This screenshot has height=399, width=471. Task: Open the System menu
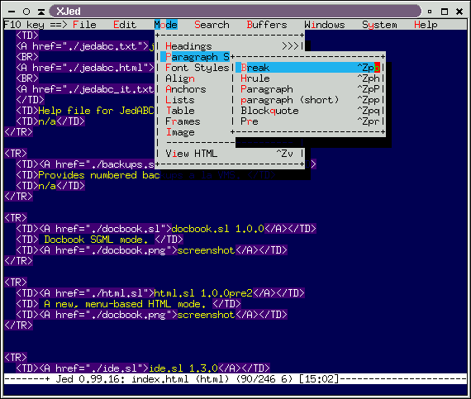click(x=379, y=25)
